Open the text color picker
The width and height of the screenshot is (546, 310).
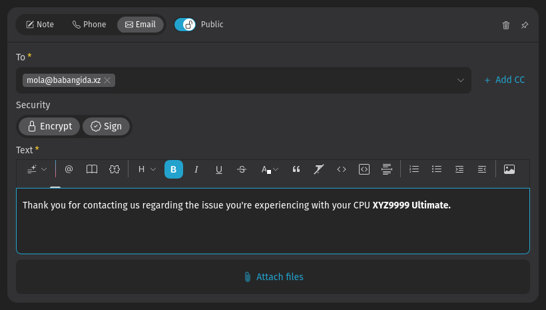(270, 169)
